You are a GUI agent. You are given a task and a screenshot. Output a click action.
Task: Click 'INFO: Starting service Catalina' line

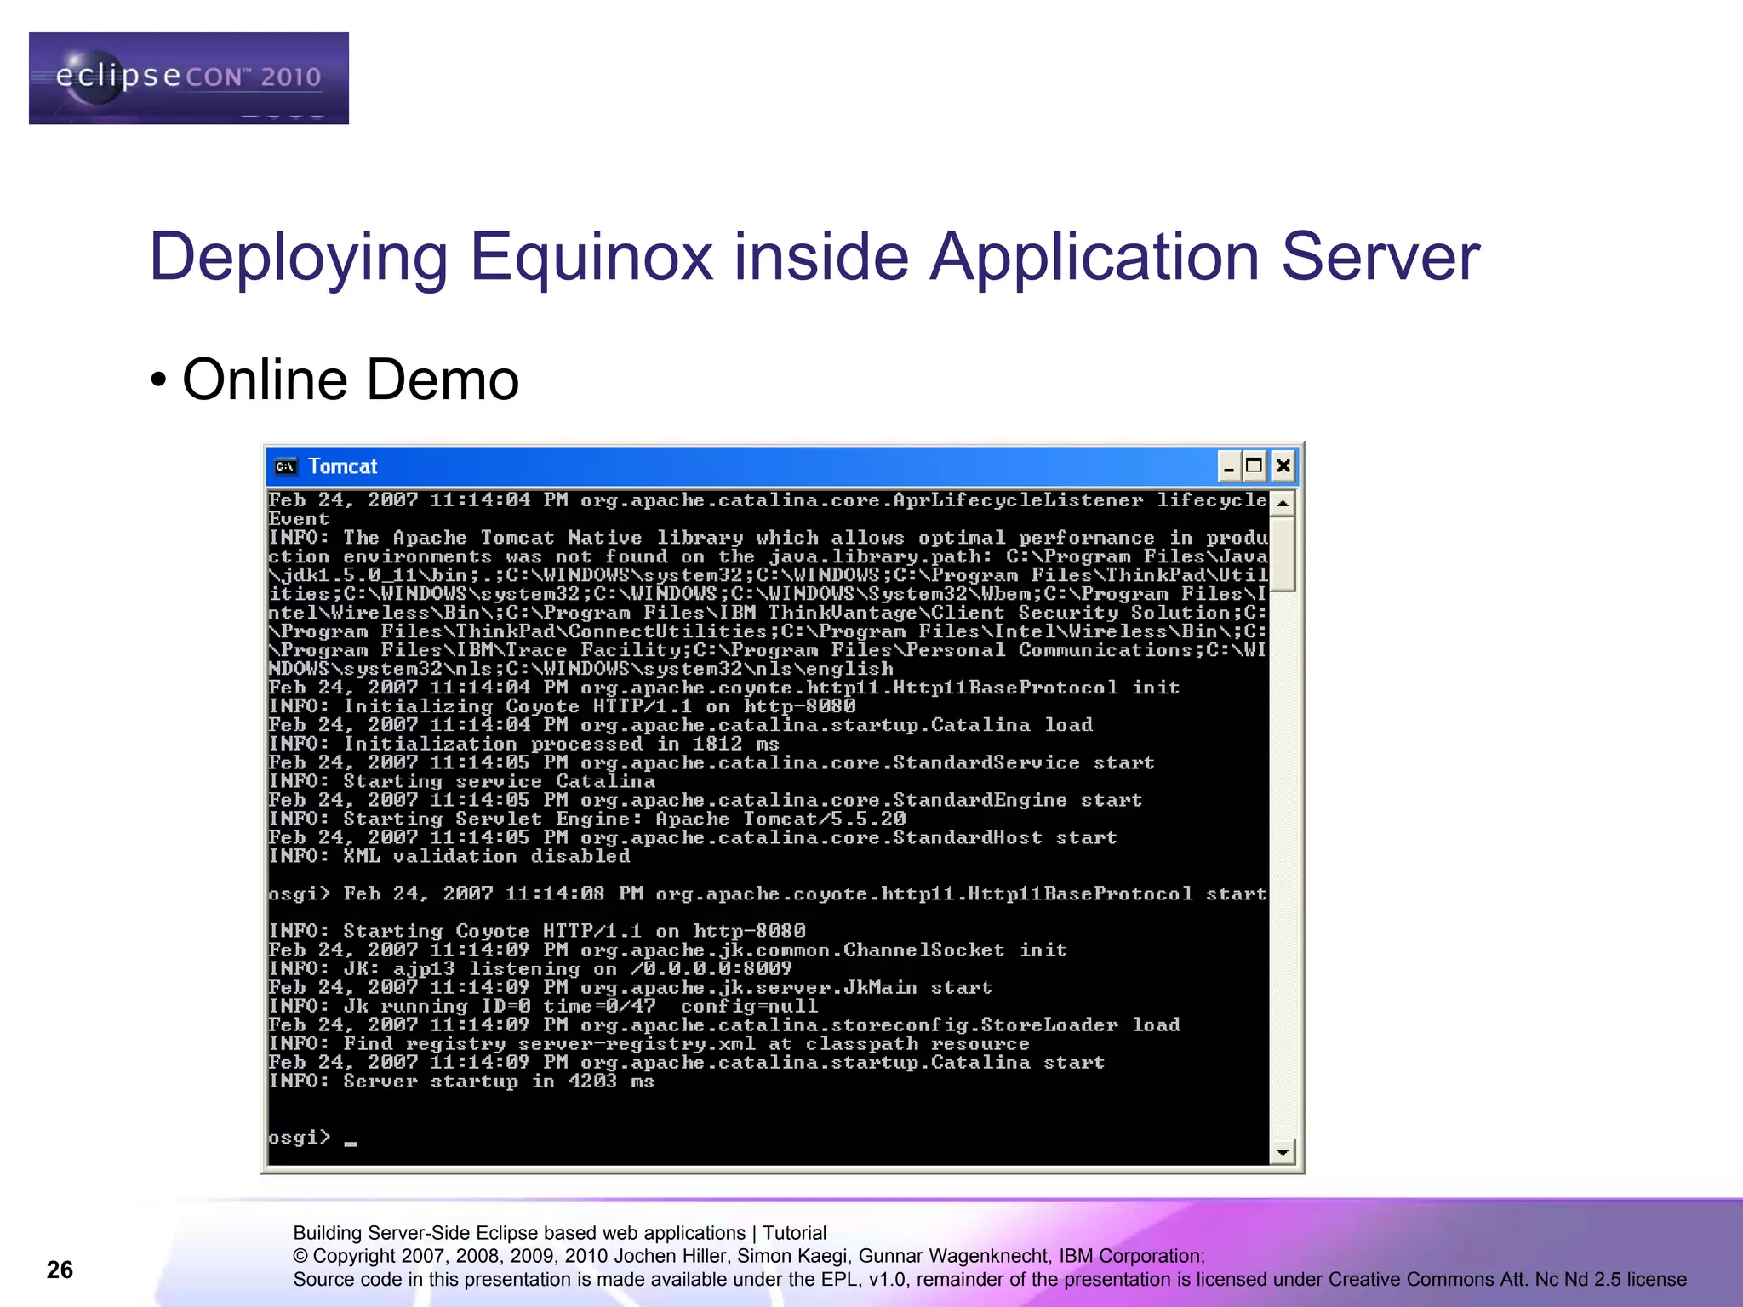(462, 781)
